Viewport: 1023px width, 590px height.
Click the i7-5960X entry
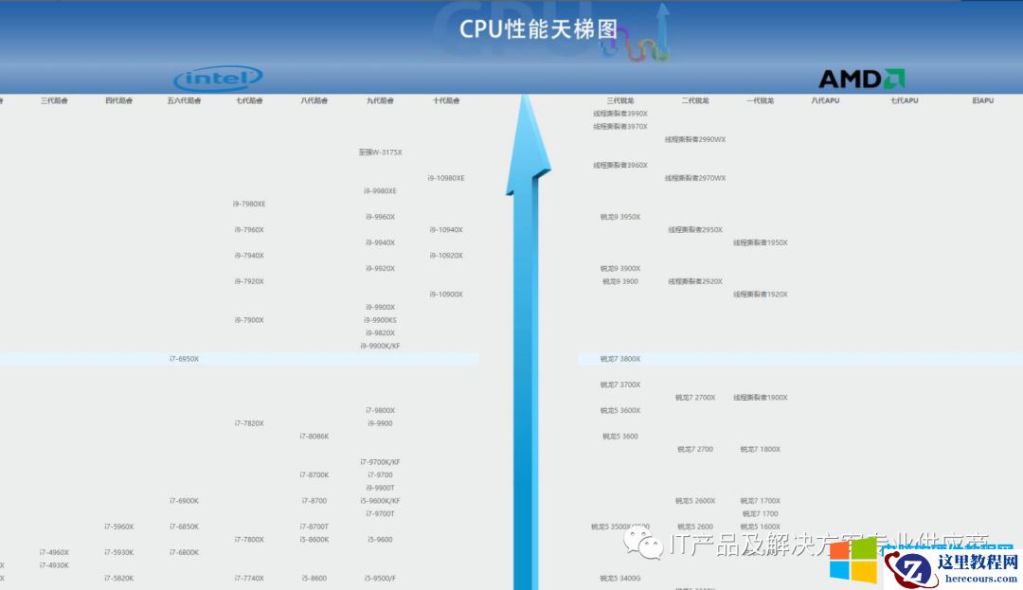tap(118, 527)
